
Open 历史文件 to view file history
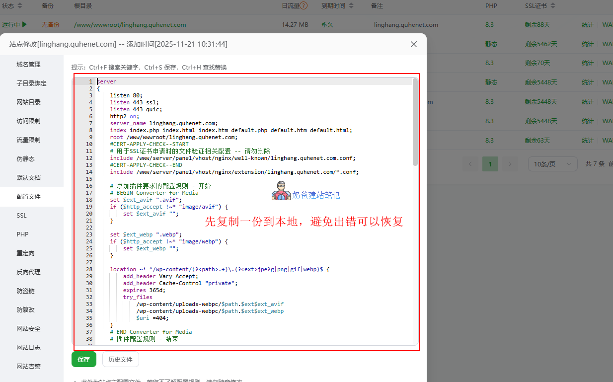point(120,359)
